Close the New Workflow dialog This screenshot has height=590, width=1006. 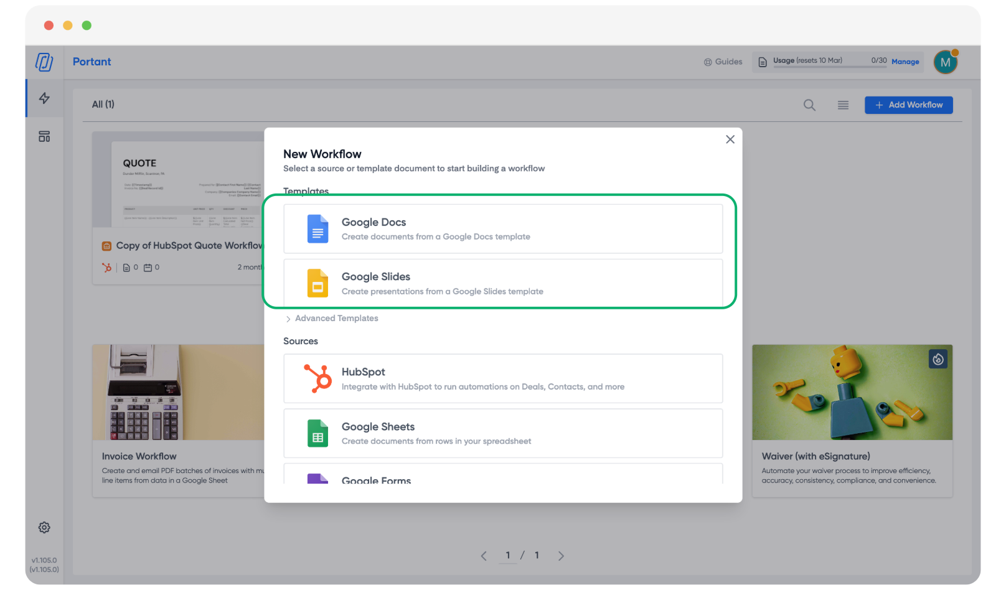tap(730, 139)
